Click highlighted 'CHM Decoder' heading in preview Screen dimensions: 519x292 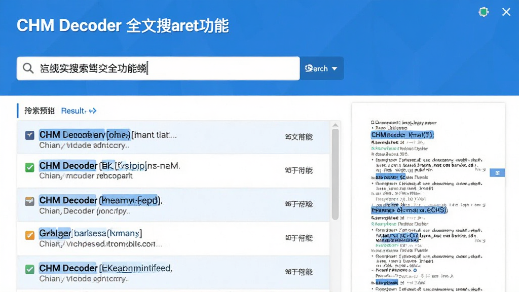(402, 135)
